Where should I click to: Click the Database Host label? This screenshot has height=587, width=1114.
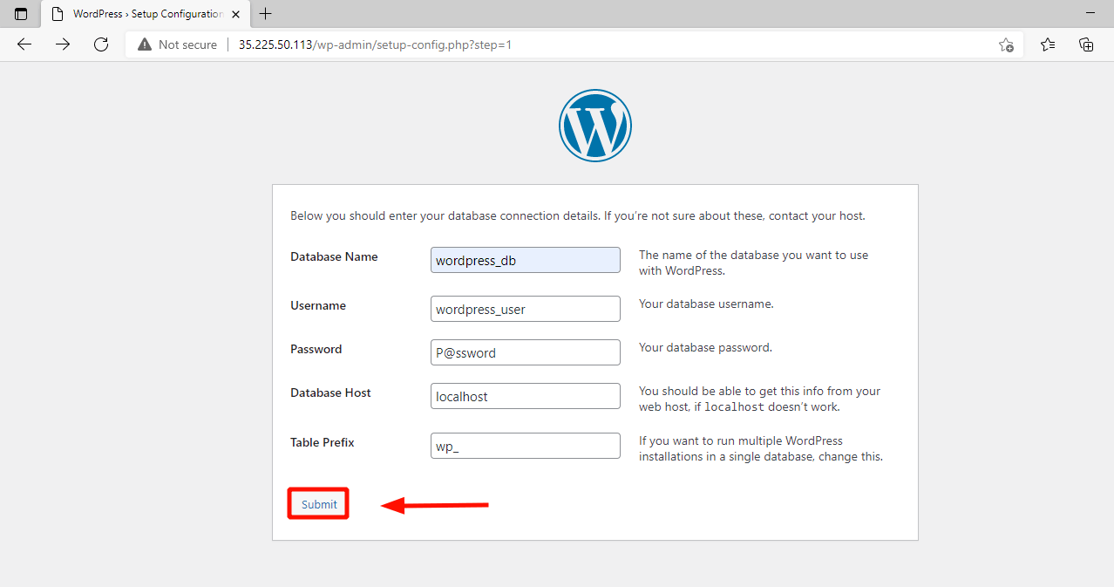click(x=330, y=393)
